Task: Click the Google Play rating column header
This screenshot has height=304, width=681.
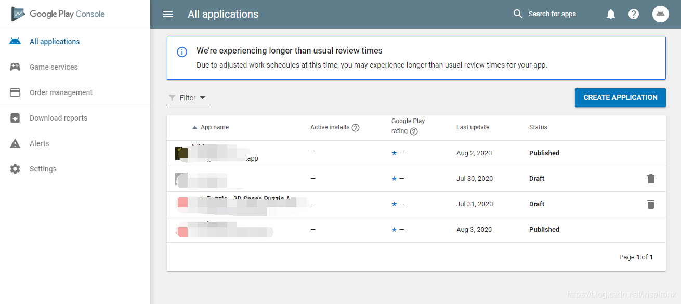Action: click(408, 126)
